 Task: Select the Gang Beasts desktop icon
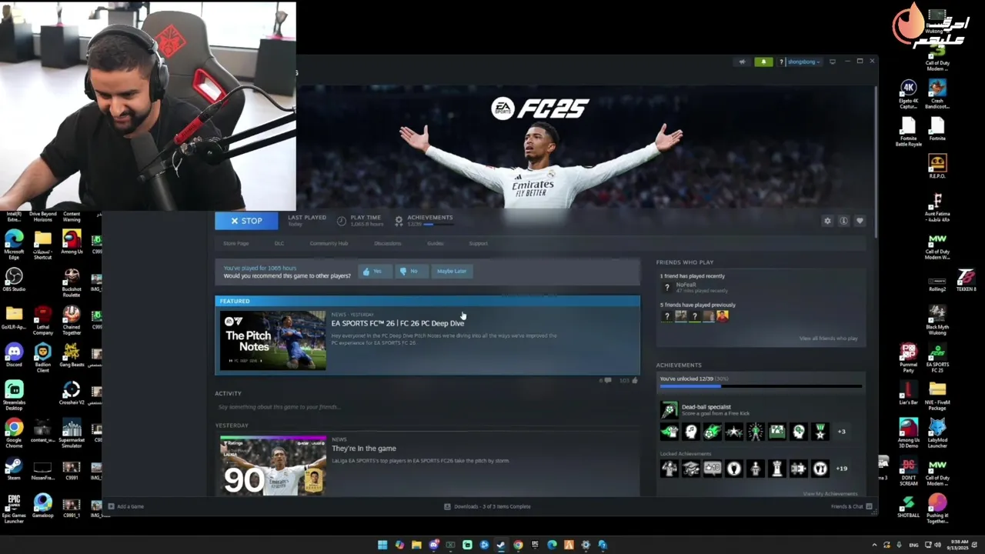pos(72,355)
